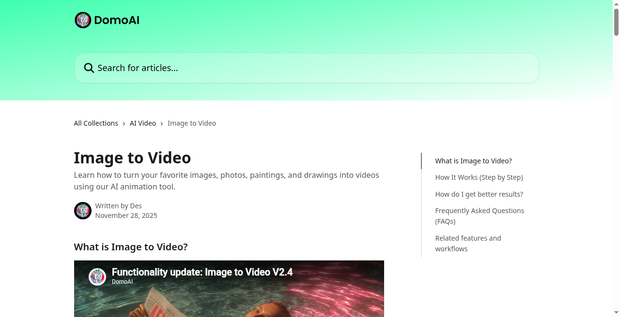620x317 pixels.
Task: Click DomoAI channel name under video title
Action: coord(122,282)
